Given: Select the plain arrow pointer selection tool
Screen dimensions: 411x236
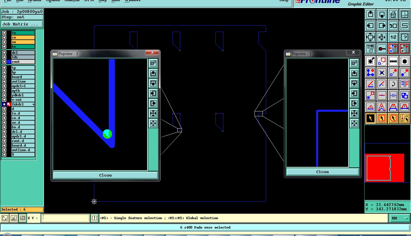Looking at the screenshot, I should tap(370, 118).
